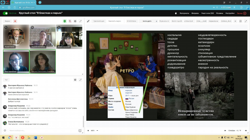Image resolution: width=250 pixels, height=140 pixels.
Task: Open the Yandex Browser taskbar icon
Action: pos(16,137)
